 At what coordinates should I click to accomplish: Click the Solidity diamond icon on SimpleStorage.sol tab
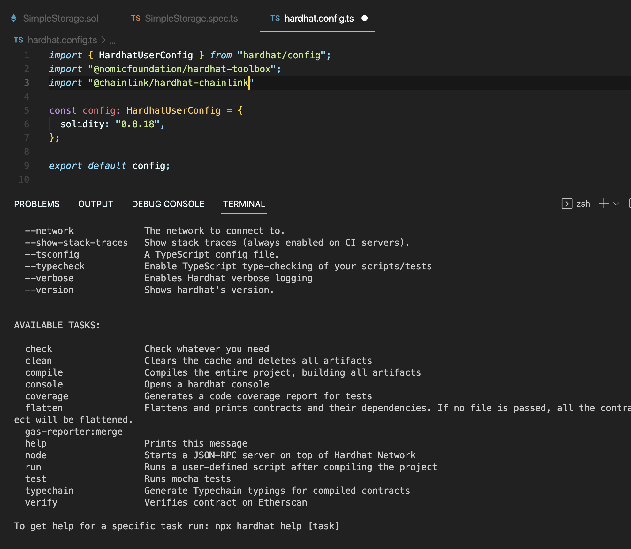point(14,19)
